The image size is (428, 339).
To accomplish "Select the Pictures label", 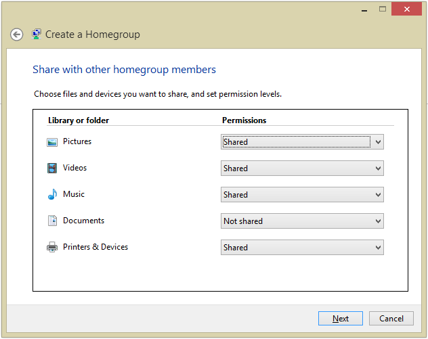I will 77,142.
